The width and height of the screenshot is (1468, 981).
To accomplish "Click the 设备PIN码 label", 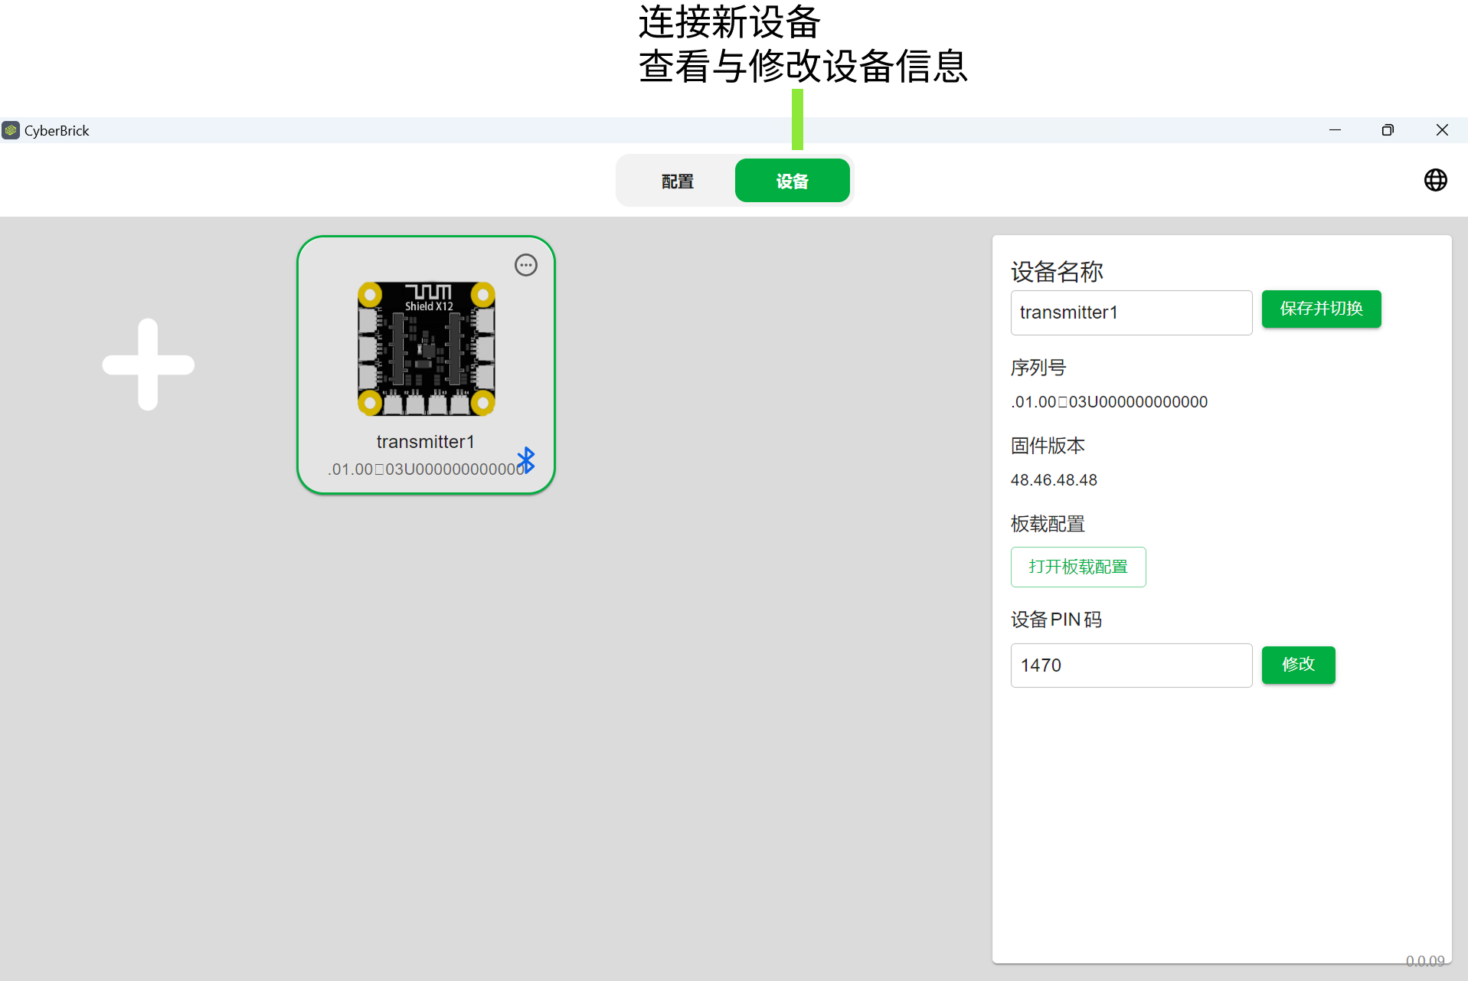I will click(x=1056, y=620).
